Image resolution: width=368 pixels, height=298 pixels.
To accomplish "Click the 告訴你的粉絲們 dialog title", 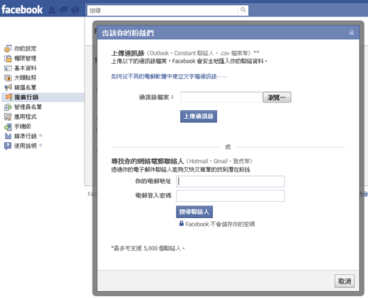I will pos(128,33).
